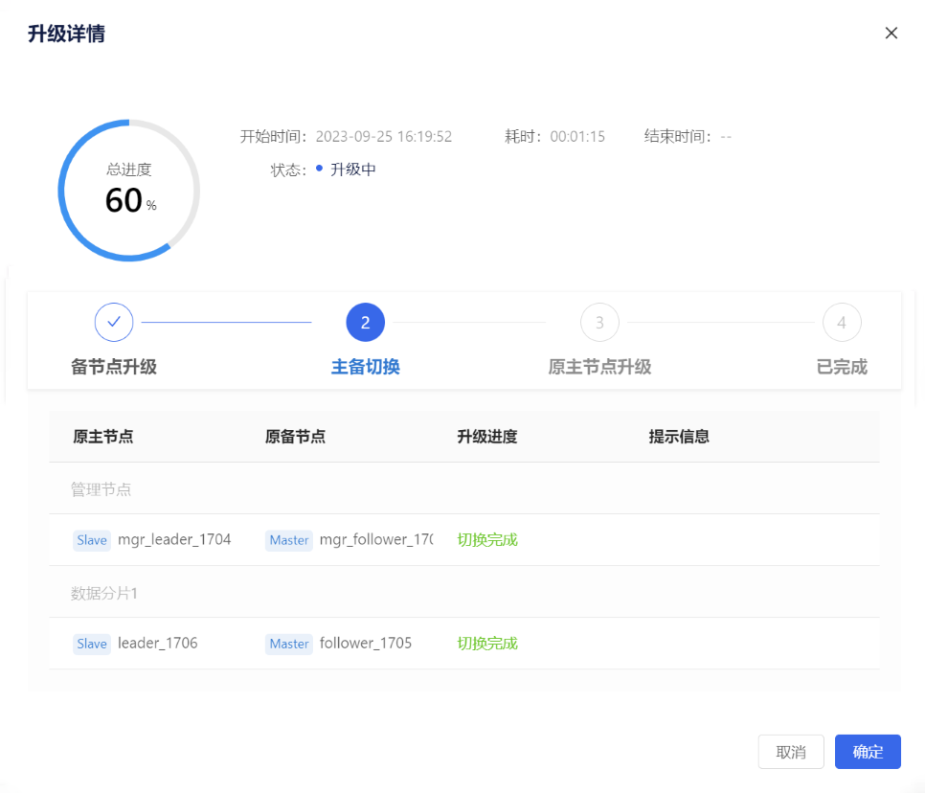The width and height of the screenshot is (925, 793).
Task: Close the 升级详情 dialog with X
Action: pos(891,33)
